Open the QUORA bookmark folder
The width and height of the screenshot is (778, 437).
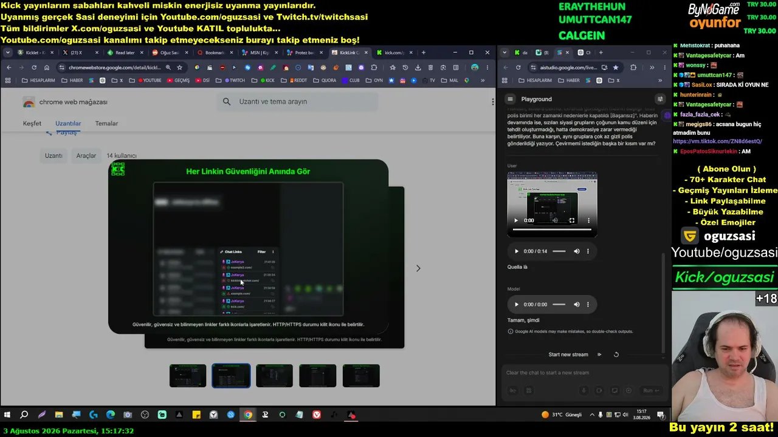pyautogui.click(x=325, y=80)
